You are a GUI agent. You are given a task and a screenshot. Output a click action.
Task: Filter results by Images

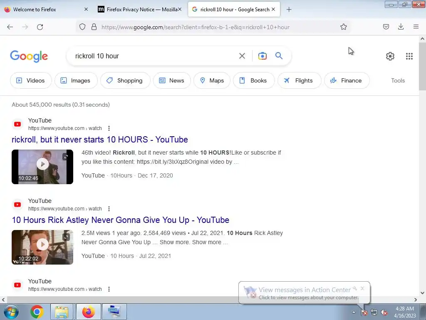click(x=76, y=80)
